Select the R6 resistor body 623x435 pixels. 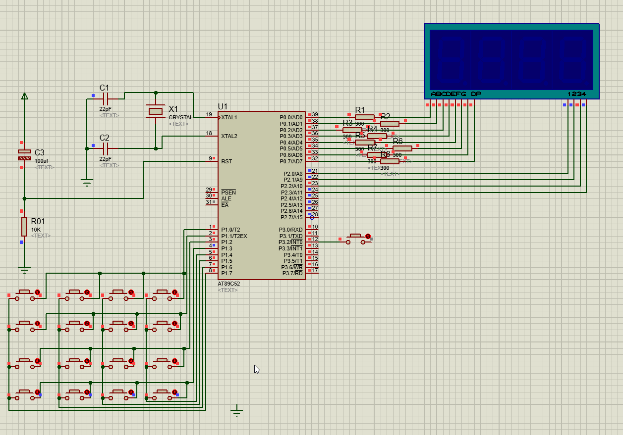(402, 148)
